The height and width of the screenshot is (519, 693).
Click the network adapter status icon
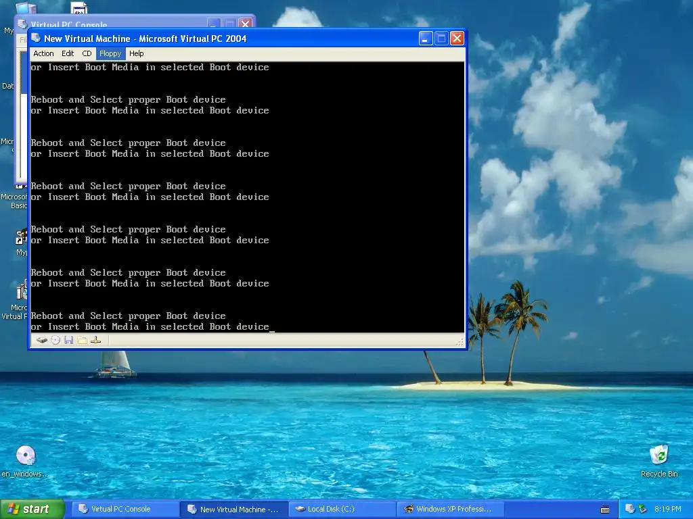coord(96,340)
